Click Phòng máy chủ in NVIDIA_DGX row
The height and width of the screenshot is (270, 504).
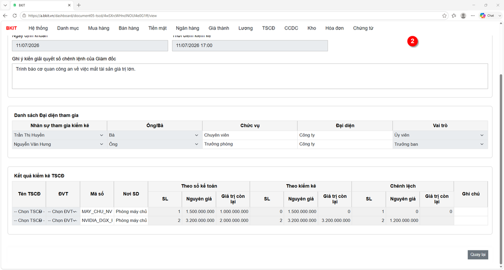click(131, 220)
